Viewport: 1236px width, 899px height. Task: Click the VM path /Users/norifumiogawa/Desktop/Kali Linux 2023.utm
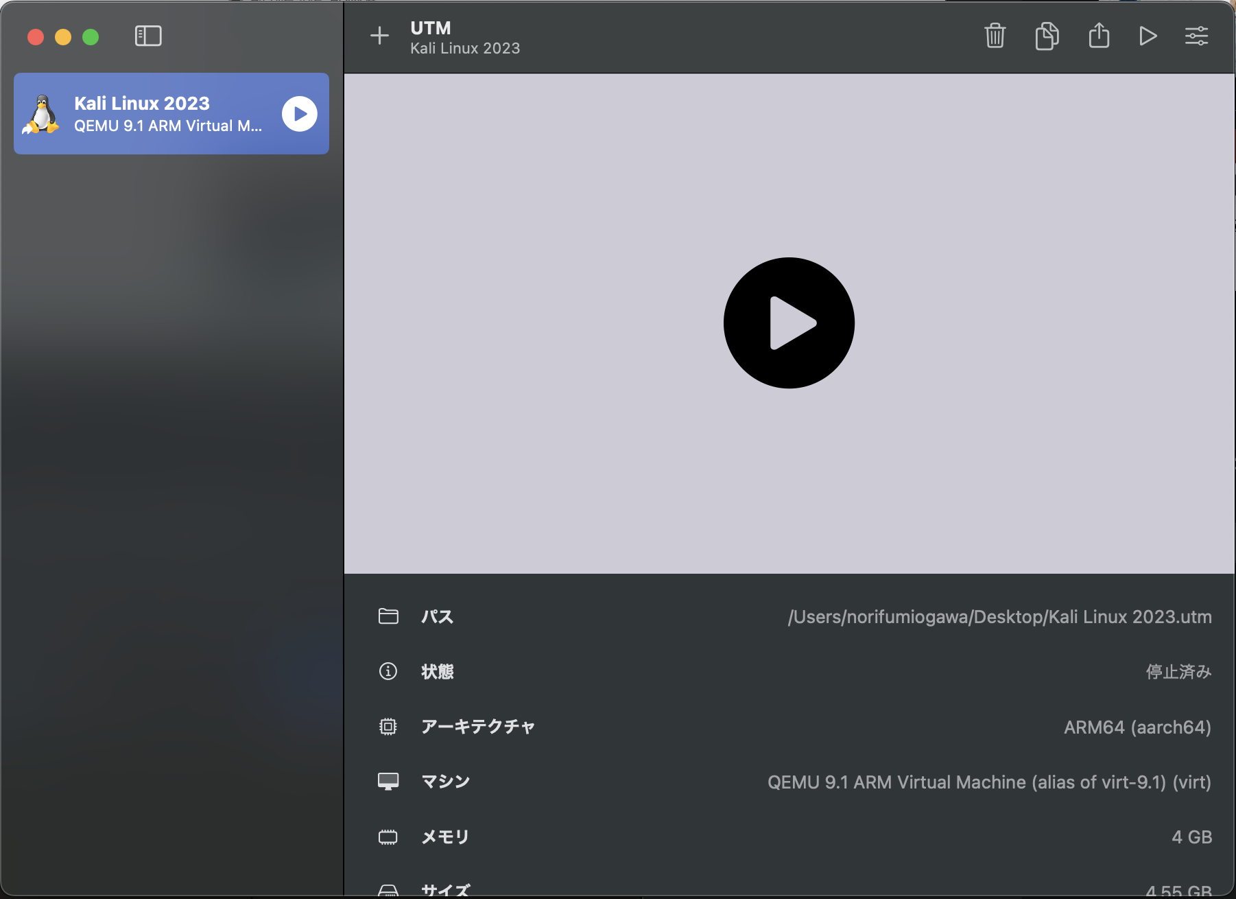tap(999, 617)
